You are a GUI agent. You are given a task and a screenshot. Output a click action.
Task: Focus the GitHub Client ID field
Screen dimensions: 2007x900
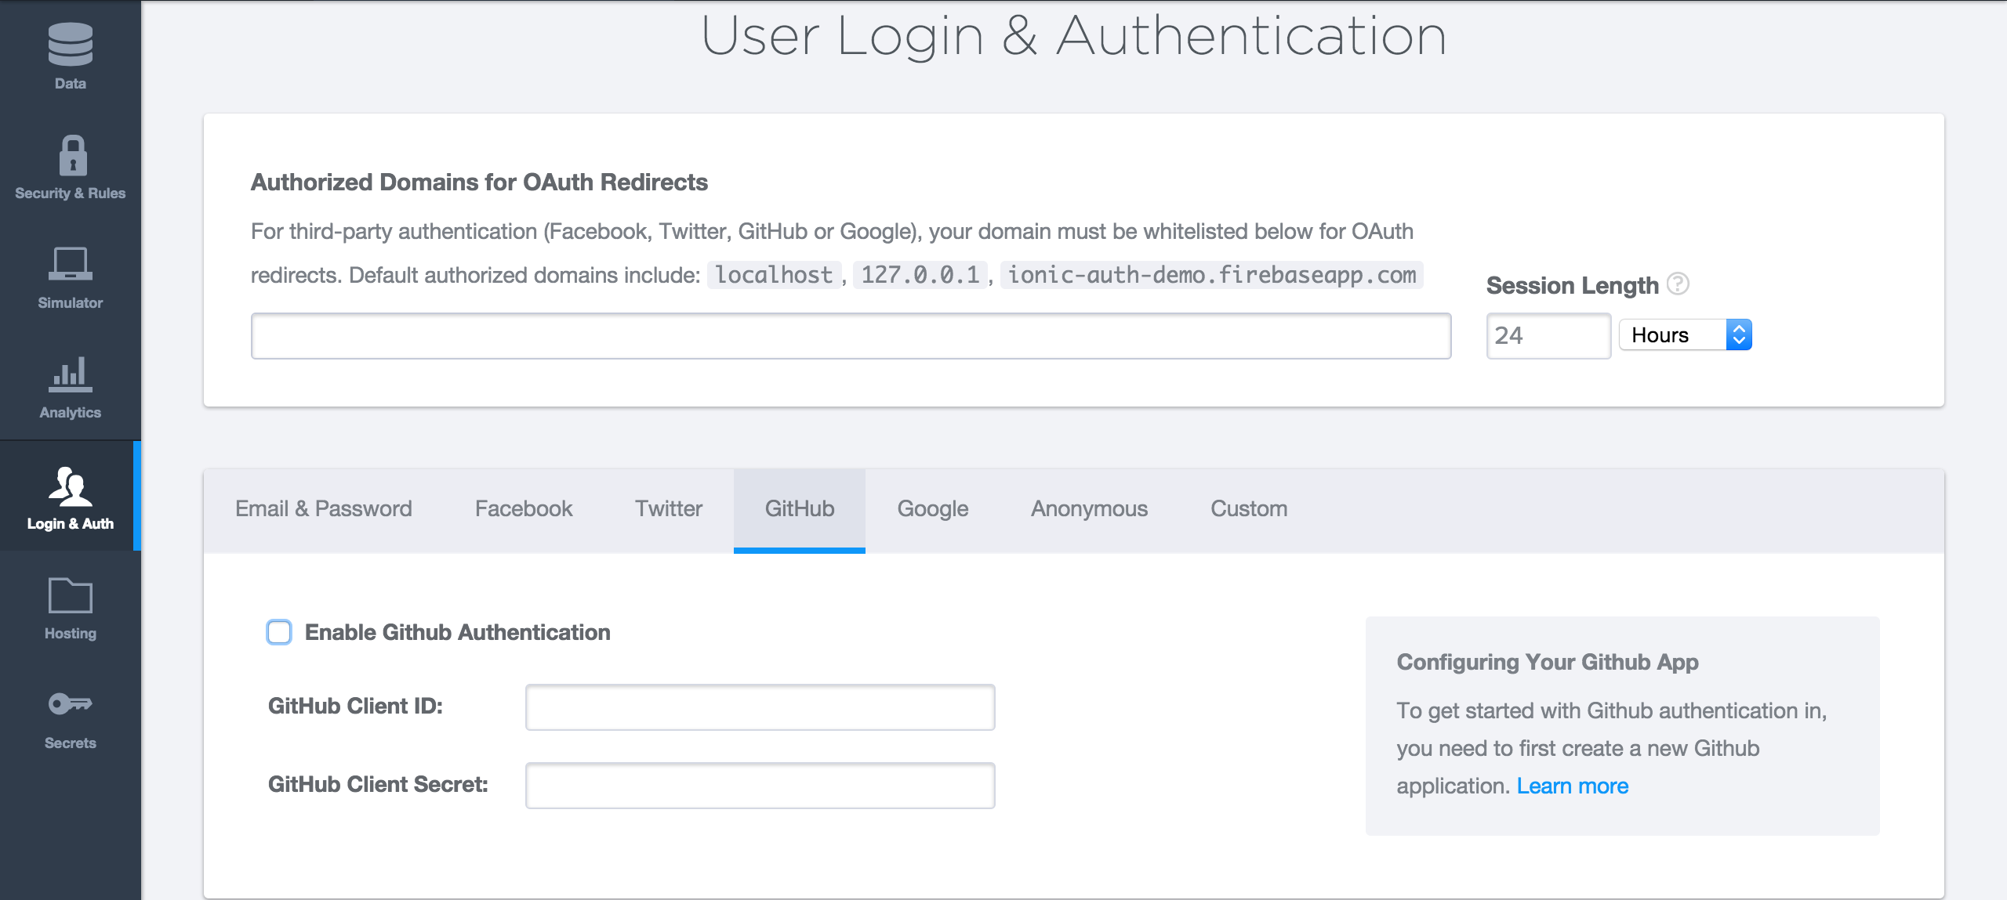pyautogui.click(x=760, y=707)
